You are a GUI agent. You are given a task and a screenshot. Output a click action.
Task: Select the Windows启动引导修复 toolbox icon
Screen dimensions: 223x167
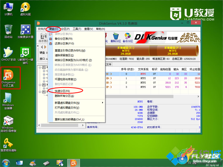coord(9,124)
